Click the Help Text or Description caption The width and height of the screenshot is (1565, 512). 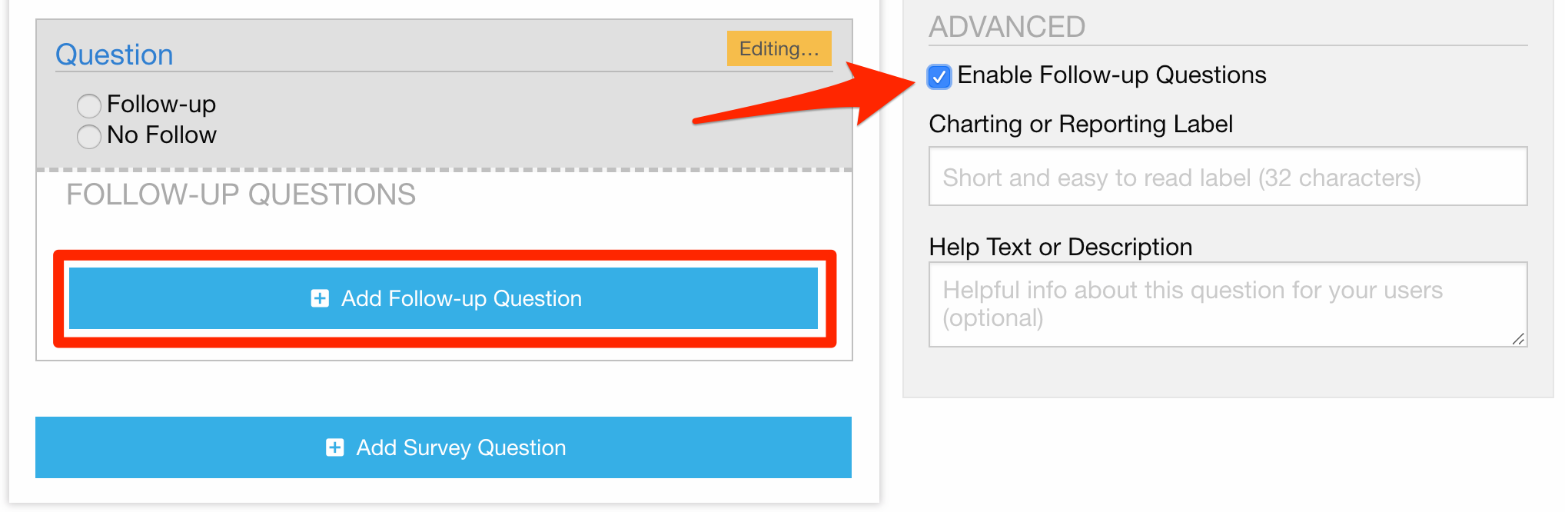pos(1061,247)
